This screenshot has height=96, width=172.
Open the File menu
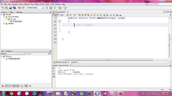click(2, 4)
